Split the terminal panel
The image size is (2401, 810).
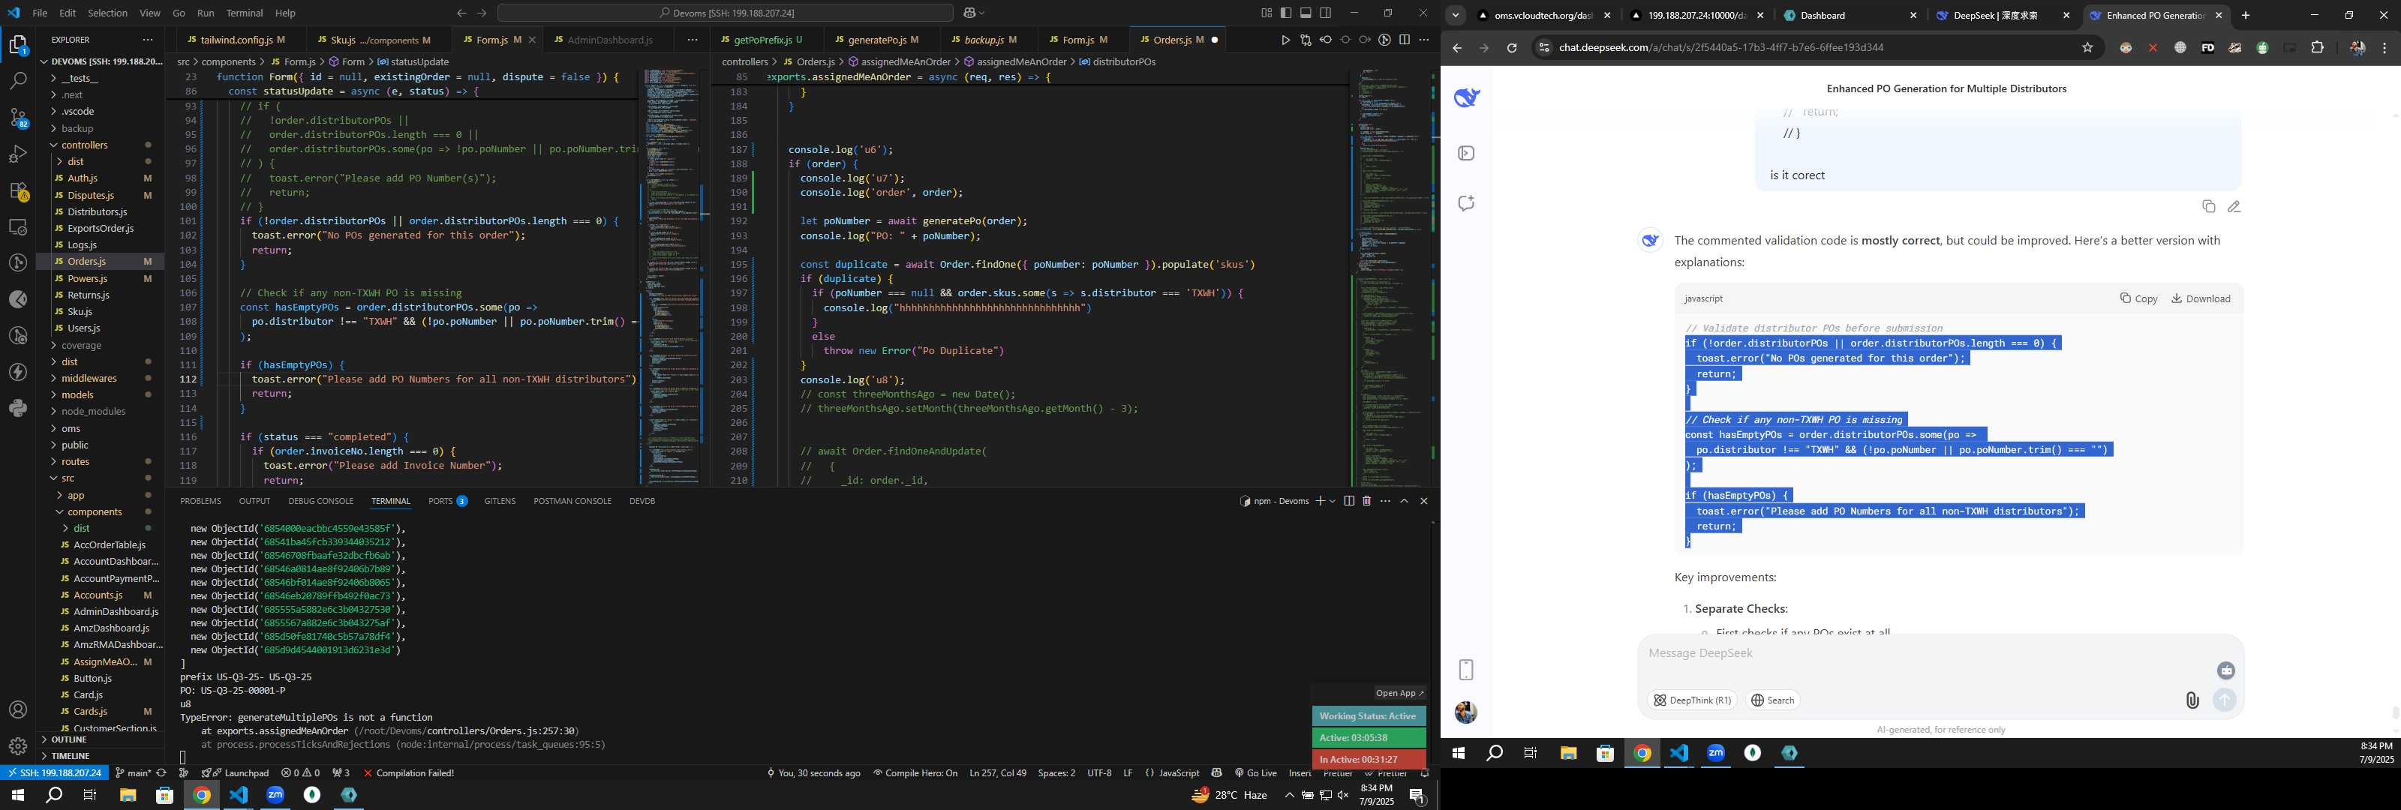(1349, 502)
